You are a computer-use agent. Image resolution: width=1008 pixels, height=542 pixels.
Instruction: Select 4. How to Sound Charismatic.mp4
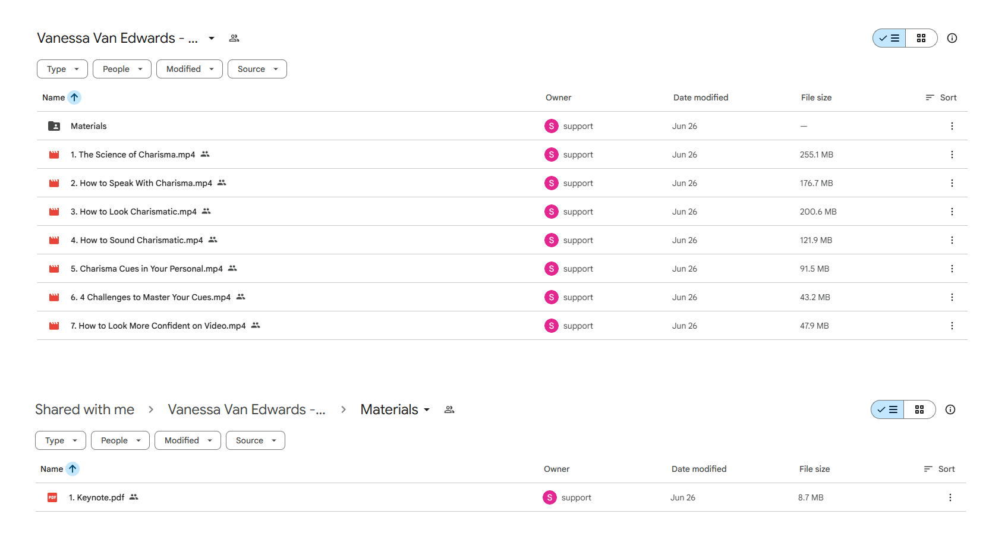pyautogui.click(x=137, y=240)
